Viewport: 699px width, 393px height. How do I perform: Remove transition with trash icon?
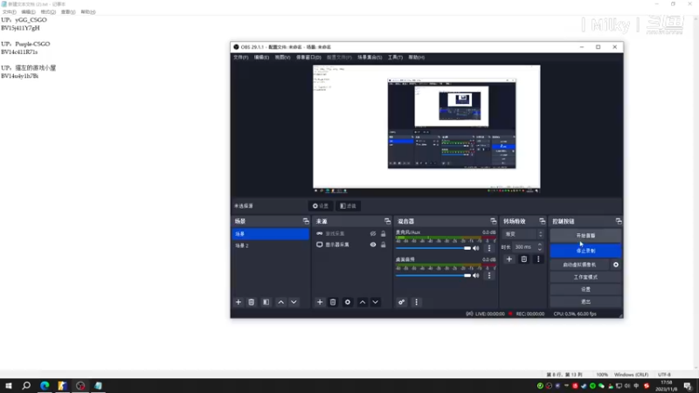(523, 259)
